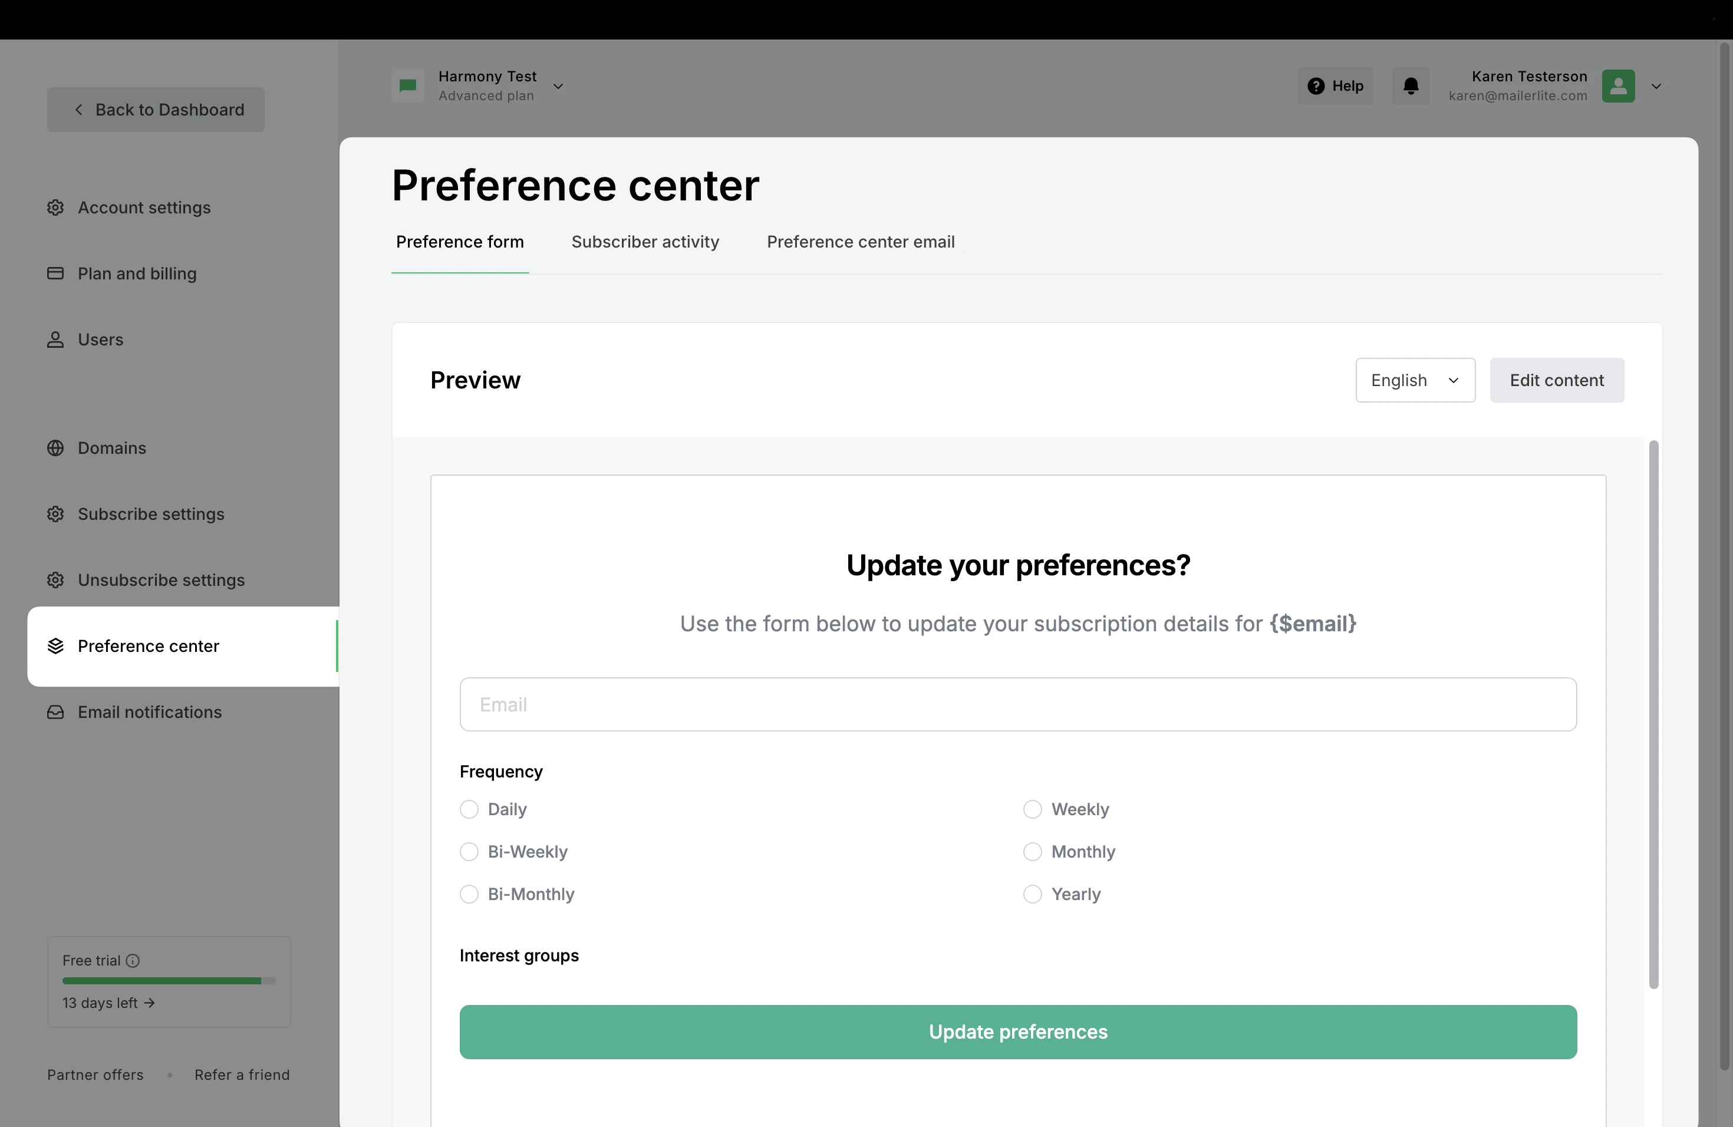
Task: Click the Harmony Test account logo icon
Action: tap(408, 86)
